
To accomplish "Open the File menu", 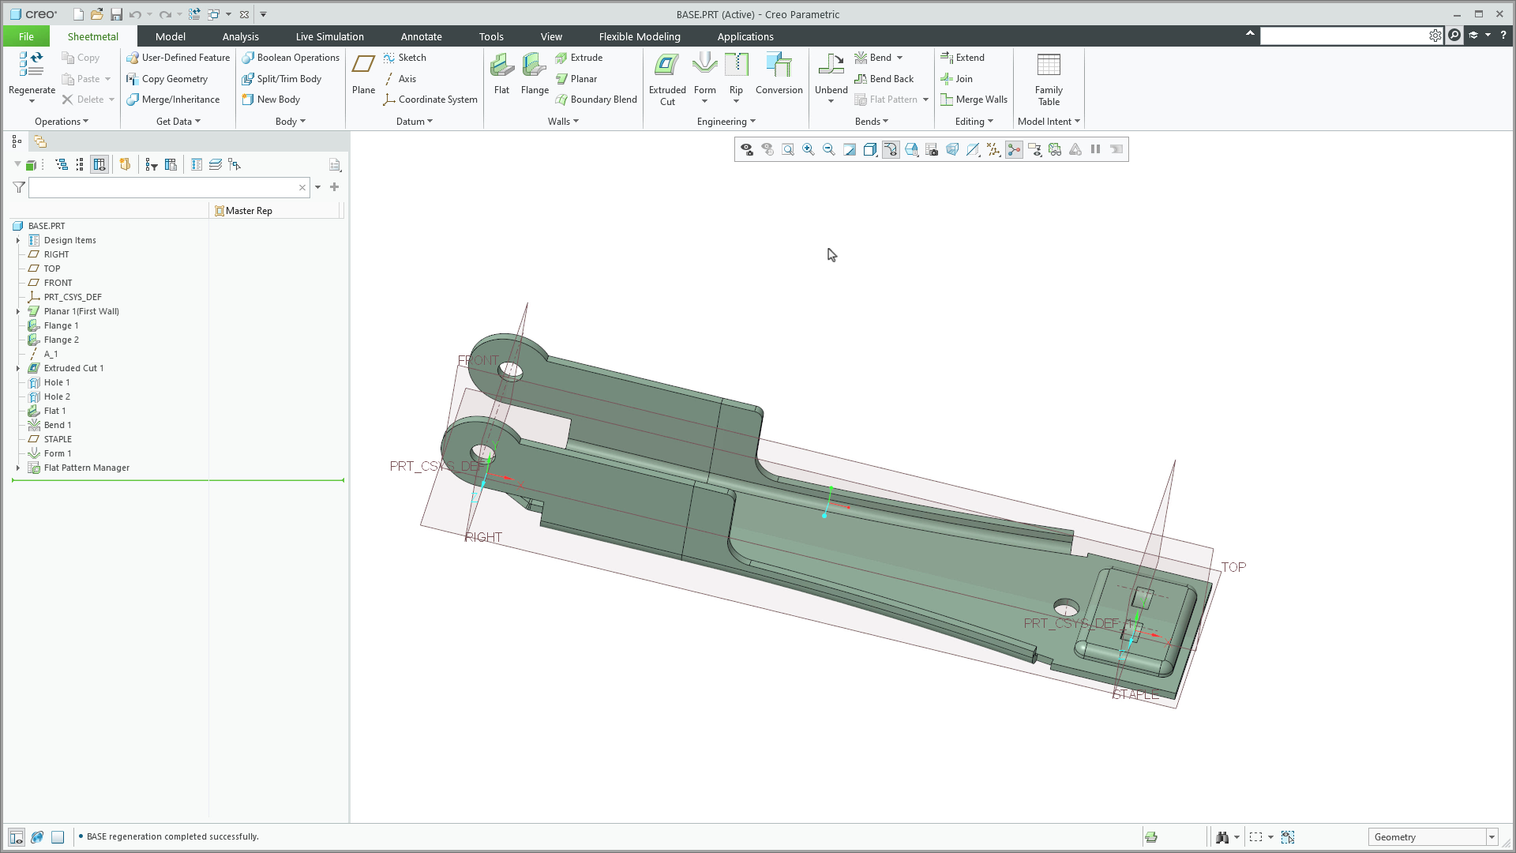I will click(26, 36).
